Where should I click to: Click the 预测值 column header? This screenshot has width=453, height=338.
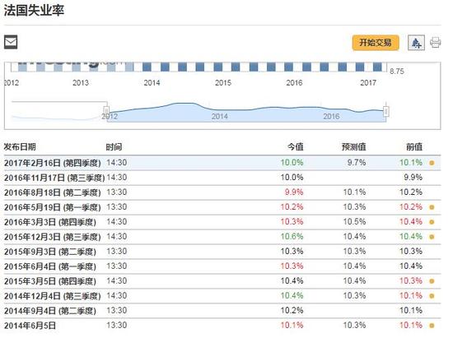[353, 146]
